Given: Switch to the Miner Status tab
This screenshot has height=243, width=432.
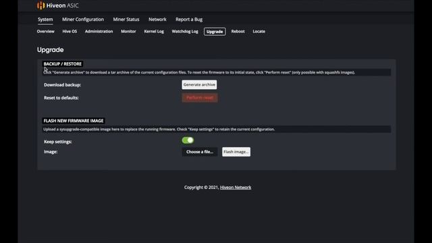Looking at the screenshot, I should click(126, 20).
